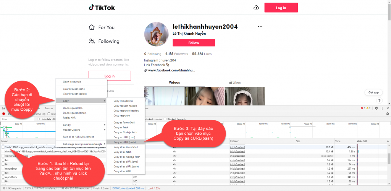Select Copy as cURL (bash)
The image size is (391, 191).
pos(125,142)
